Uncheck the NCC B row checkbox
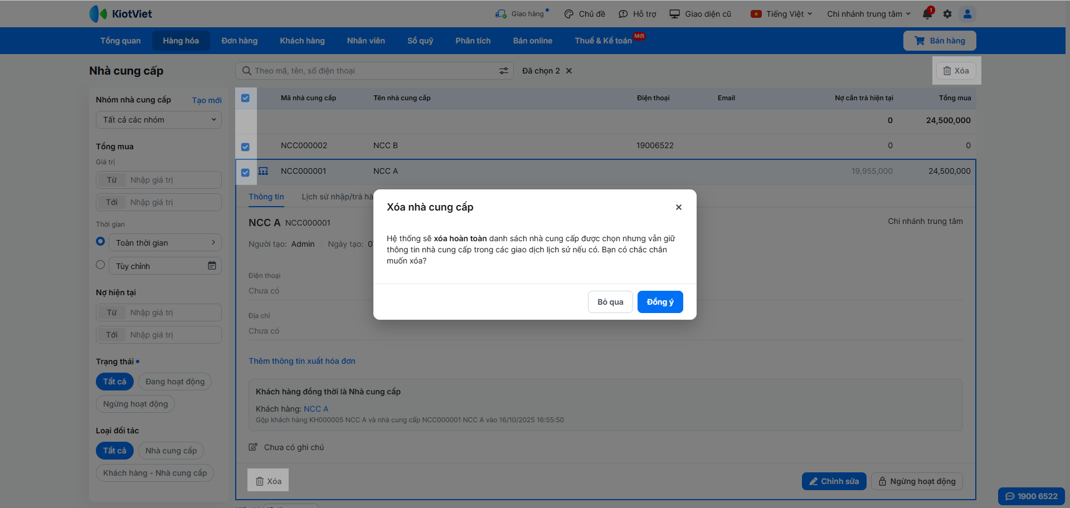Viewport: 1070px width, 508px height. [x=245, y=147]
